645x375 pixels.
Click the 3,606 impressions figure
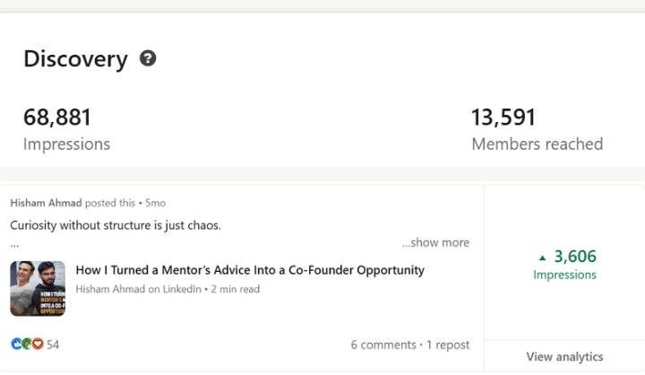point(575,257)
